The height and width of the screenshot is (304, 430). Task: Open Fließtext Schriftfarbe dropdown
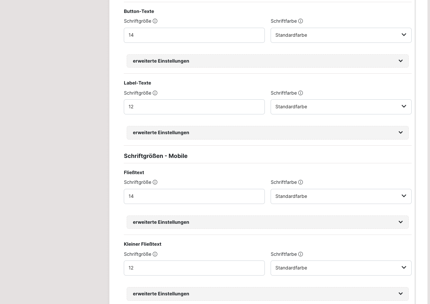(x=341, y=196)
